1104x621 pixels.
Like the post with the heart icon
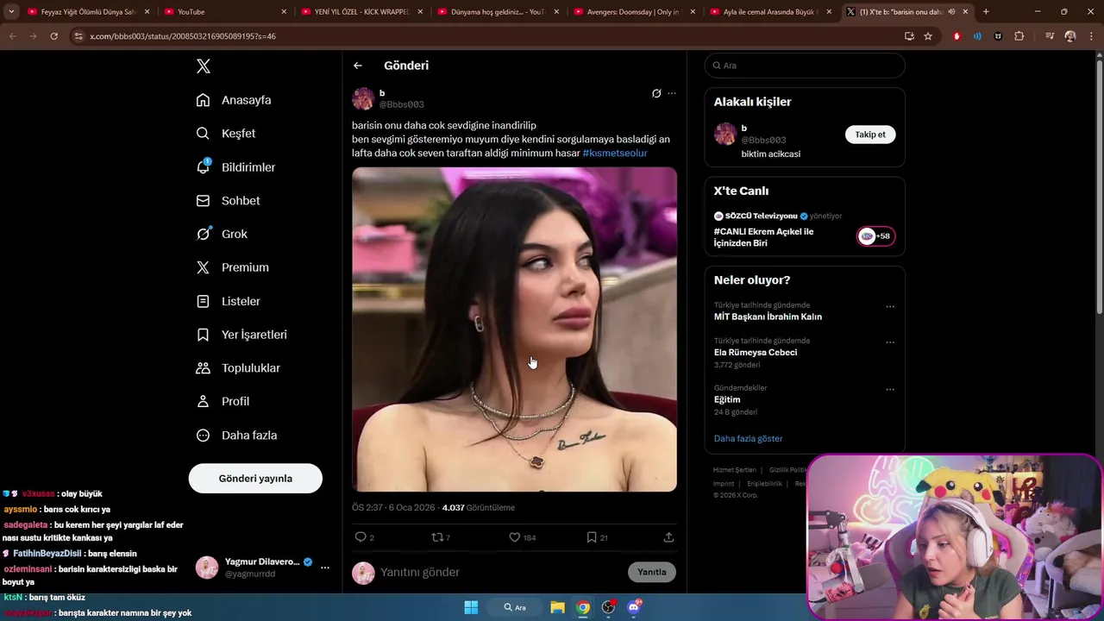tap(515, 537)
